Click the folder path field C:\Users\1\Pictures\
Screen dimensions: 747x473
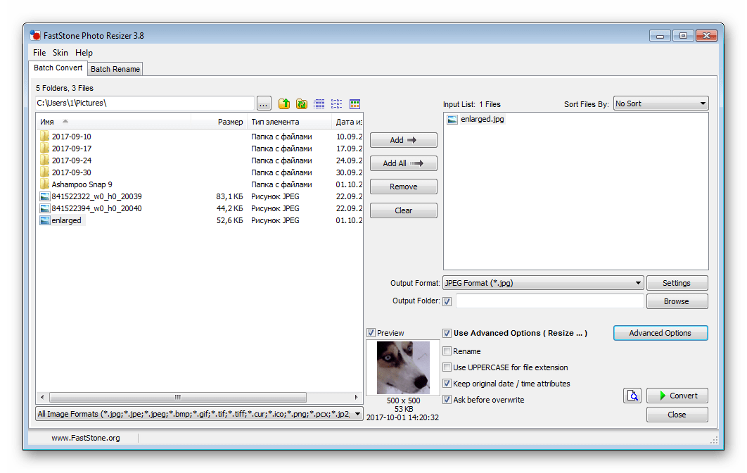coord(145,103)
